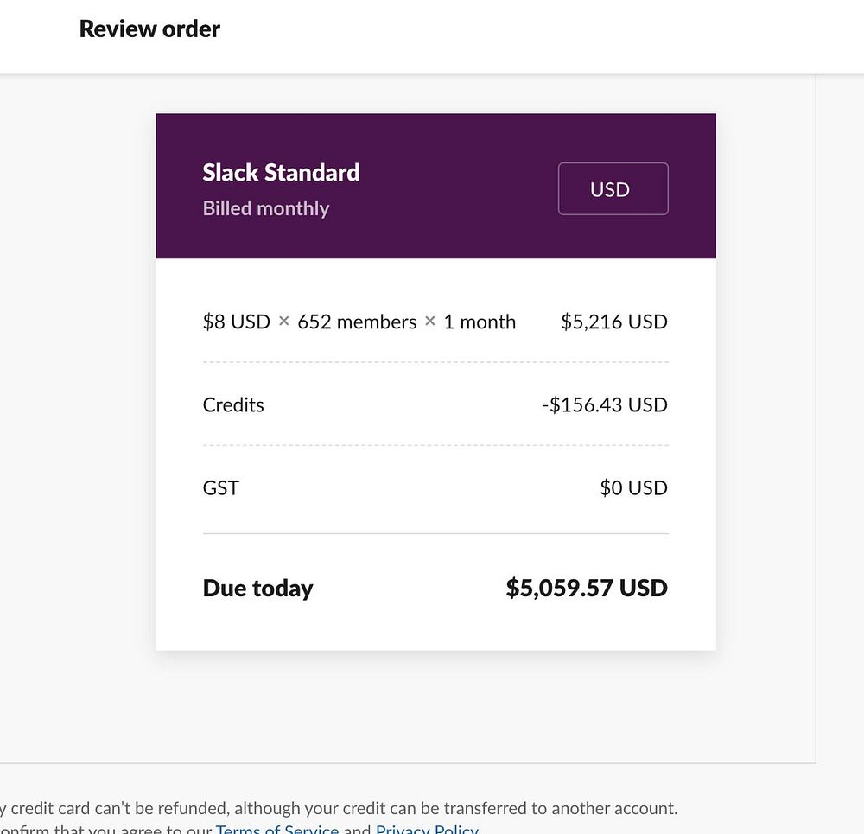This screenshot has width=864, height=834.
Task: Click the multiply icon before 1 month
Action: 430,322
